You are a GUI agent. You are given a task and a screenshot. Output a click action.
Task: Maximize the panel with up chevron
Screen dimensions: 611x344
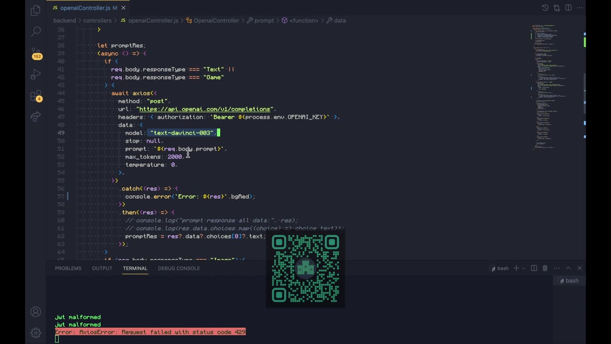click(x=568, y=268)
